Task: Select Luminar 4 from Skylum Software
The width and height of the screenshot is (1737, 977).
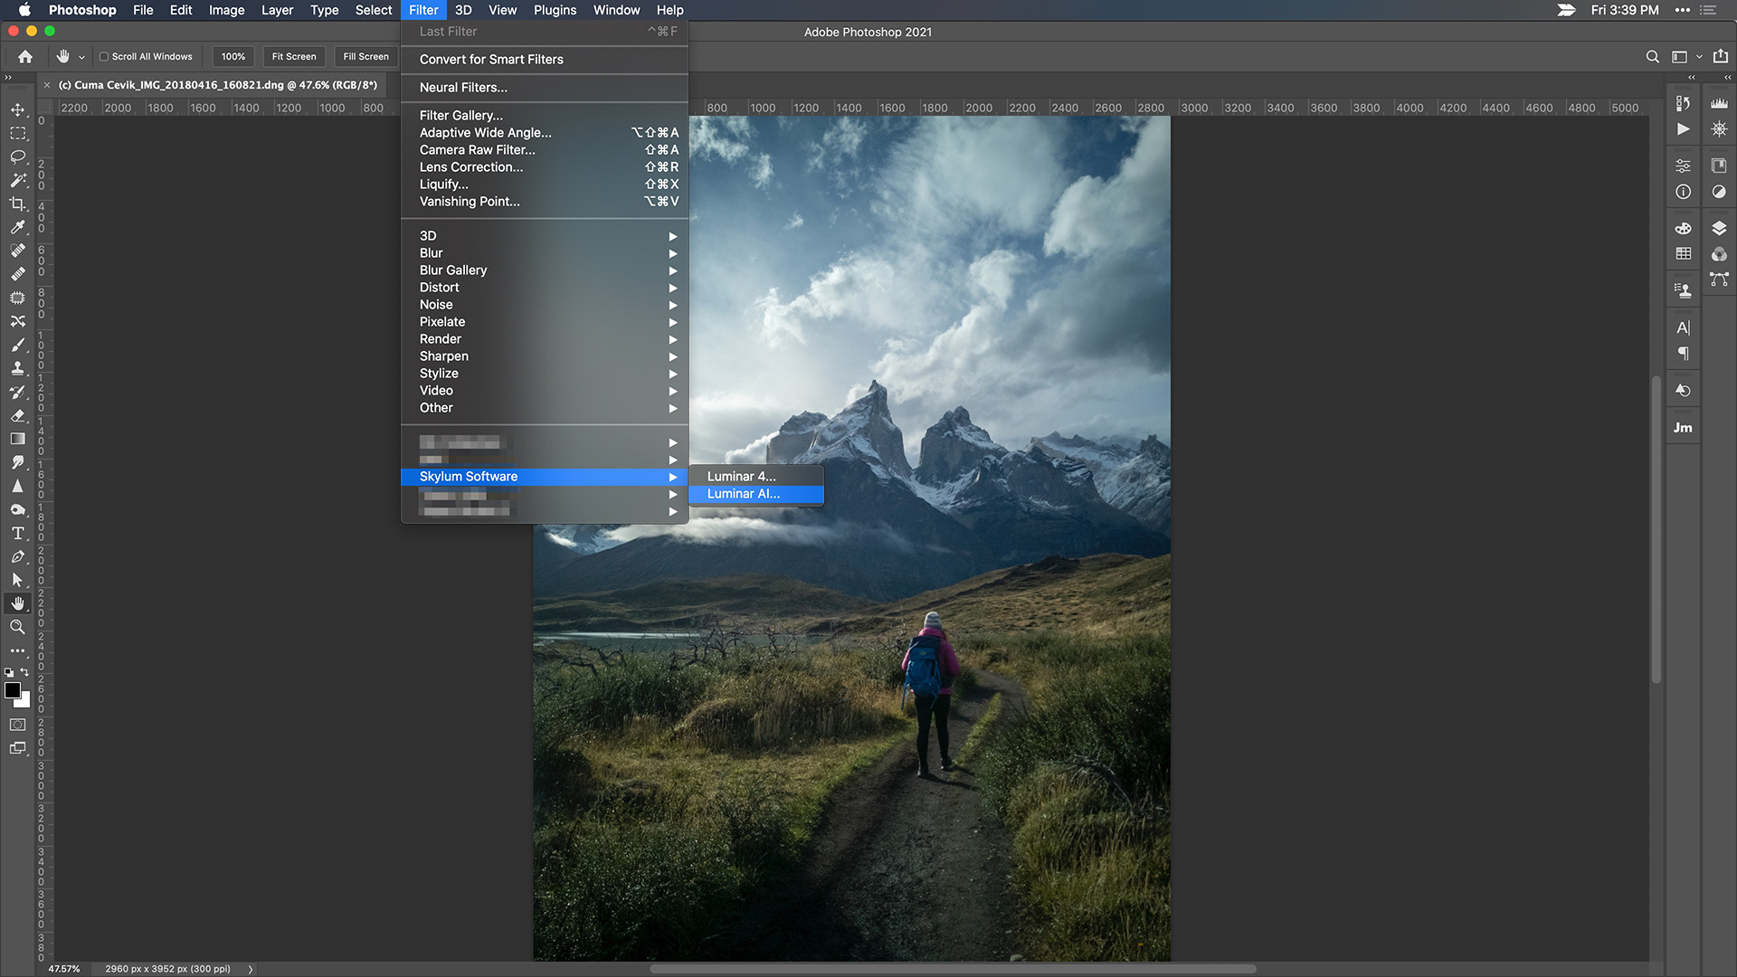Action: coord(740,476)
